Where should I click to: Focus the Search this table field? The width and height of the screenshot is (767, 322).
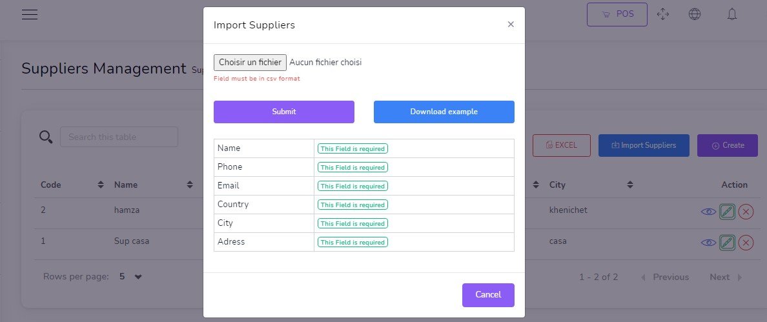click(x=119, y=137)
